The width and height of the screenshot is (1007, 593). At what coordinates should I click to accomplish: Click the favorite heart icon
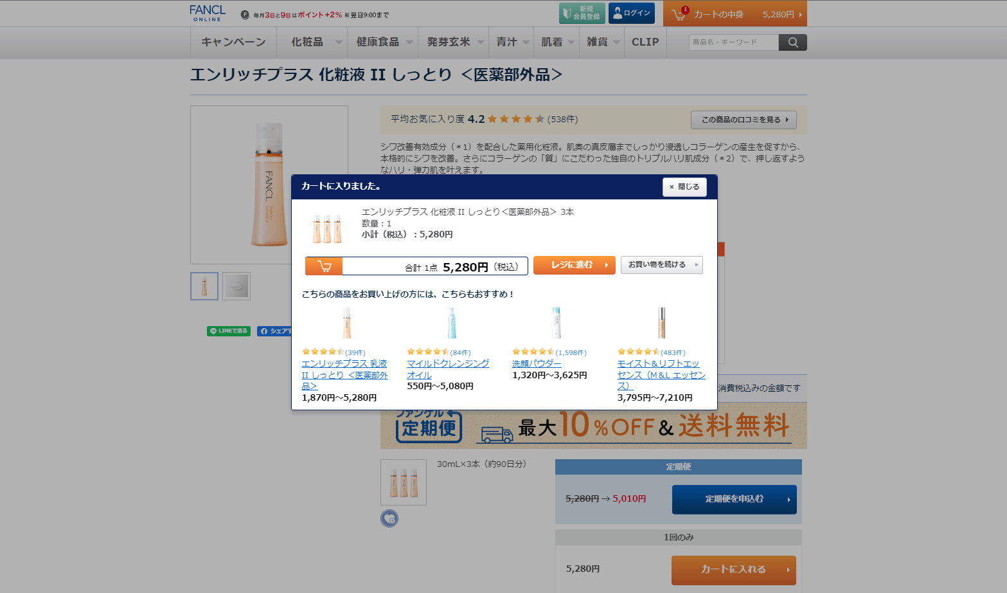click(x=389, y=518)
